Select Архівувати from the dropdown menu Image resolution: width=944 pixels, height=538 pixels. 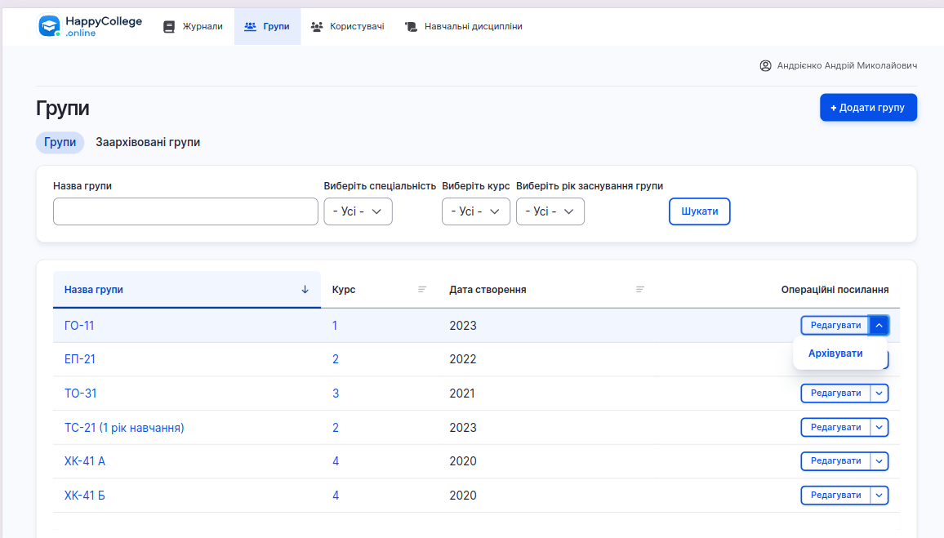tap(835, 353)
